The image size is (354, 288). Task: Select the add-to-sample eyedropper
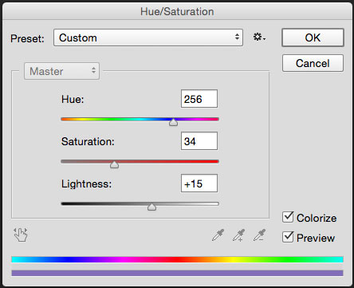(238, 235)
